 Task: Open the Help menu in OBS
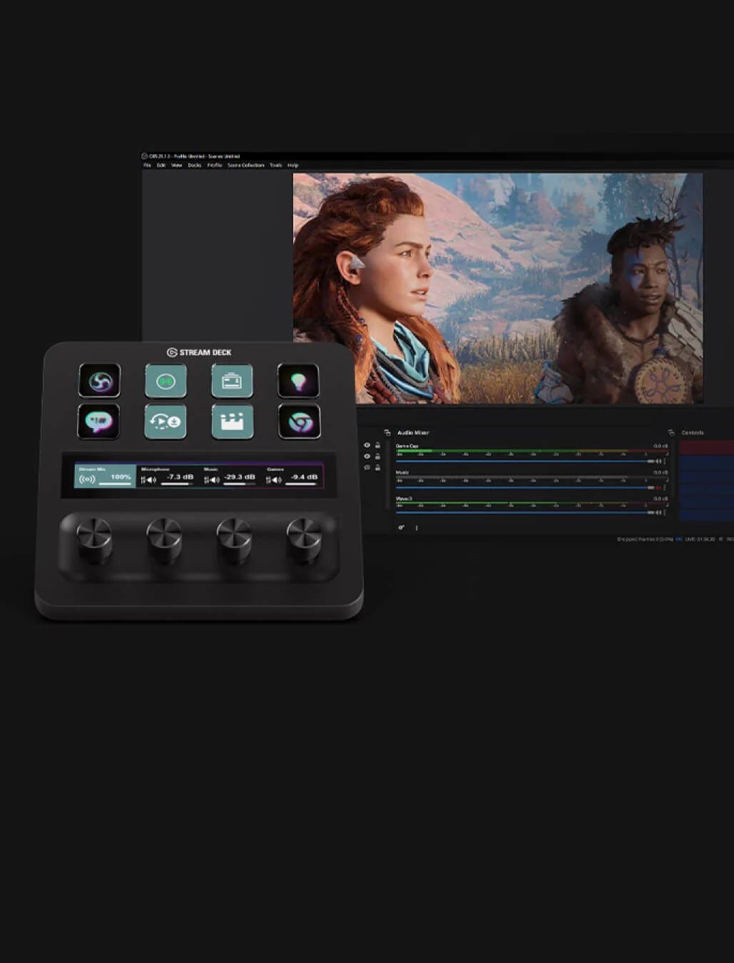tap(292, 165)
